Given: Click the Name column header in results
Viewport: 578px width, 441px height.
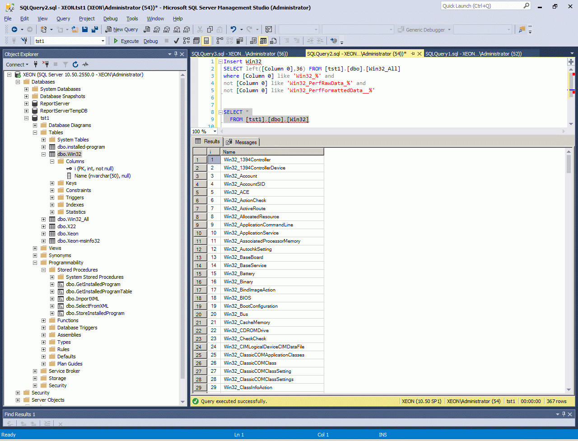Looking at the screenshot, I should 272,152.
